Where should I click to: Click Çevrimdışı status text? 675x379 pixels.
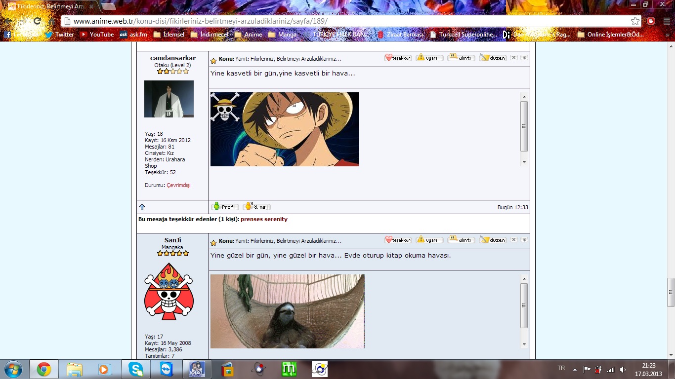point(178,186)
